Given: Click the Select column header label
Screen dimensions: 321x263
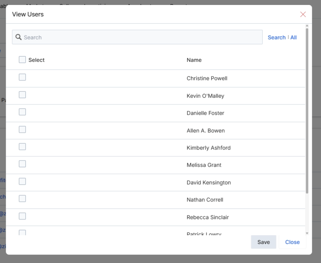Looking at the screenshot, I should [36, 60].
